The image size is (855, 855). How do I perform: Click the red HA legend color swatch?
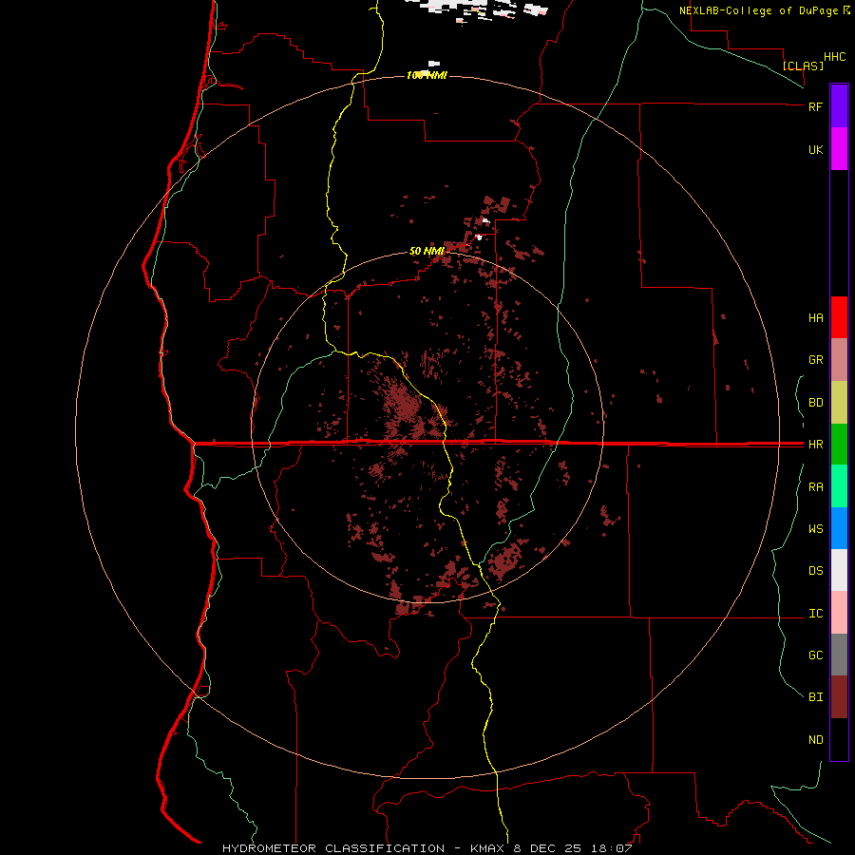[x=839, y=317]
